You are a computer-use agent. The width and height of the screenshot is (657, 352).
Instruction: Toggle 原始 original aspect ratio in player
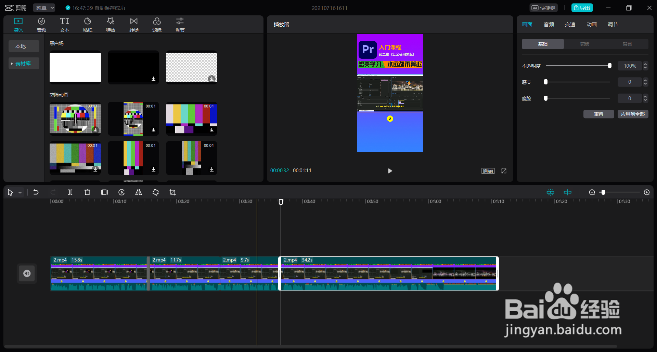488,171
